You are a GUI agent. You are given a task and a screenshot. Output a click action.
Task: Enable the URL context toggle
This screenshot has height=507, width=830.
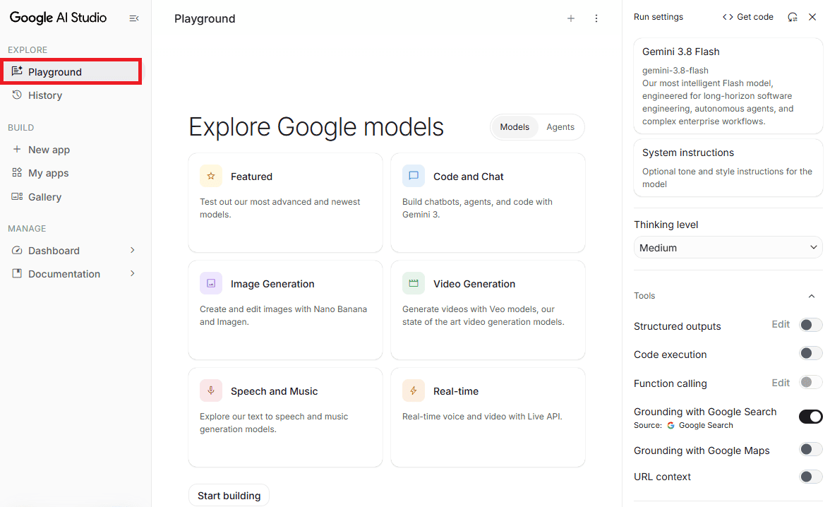pyautogui.click(x=810, y=476)
